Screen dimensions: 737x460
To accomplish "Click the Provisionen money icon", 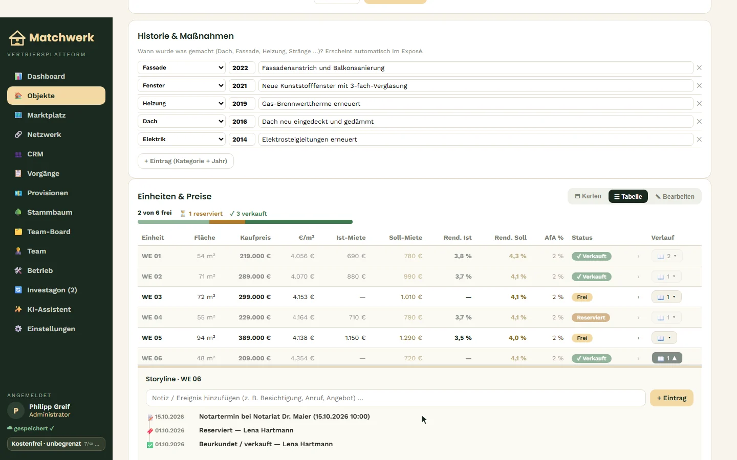I will pyautogui.click(x=18, y=193).
